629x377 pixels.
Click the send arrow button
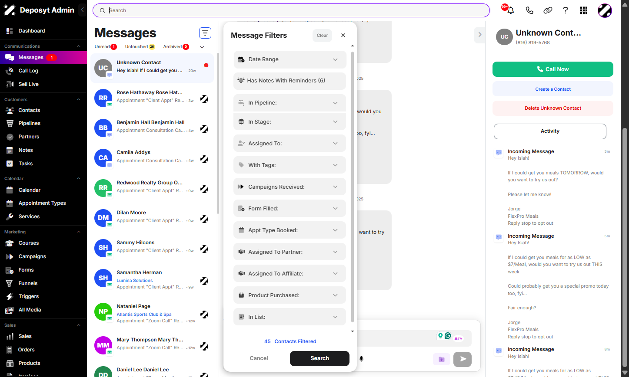(463, 359)
